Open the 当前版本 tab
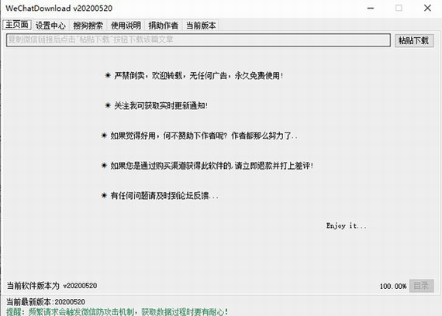This screenshot has height=316, width=442. [x=201, y=26]
